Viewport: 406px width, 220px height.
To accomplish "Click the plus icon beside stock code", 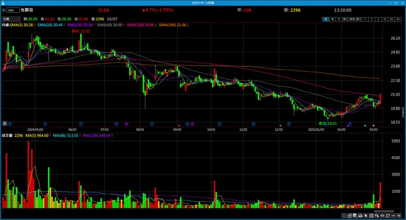I will [x=4, y=10].
